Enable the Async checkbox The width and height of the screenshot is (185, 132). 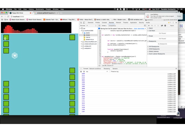click(169, 26)
